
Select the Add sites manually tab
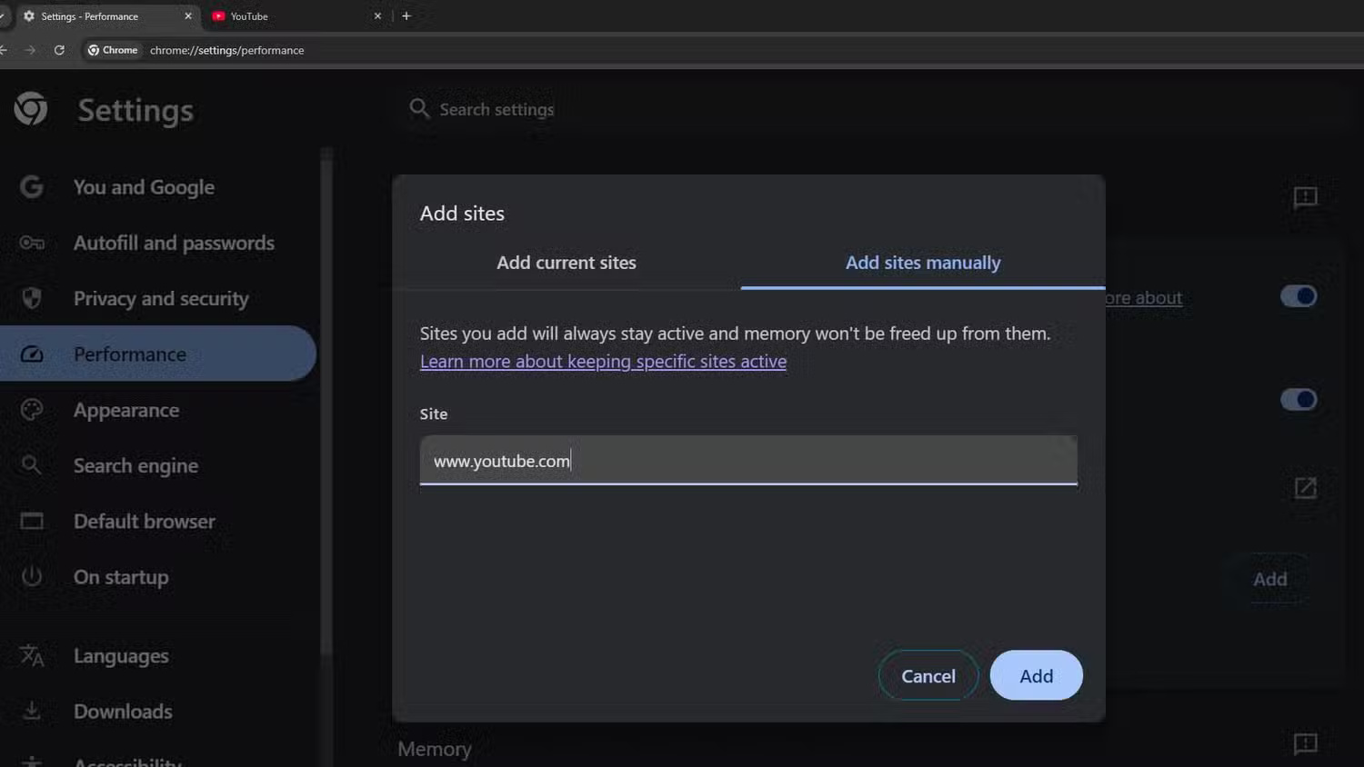coord(923,263)
